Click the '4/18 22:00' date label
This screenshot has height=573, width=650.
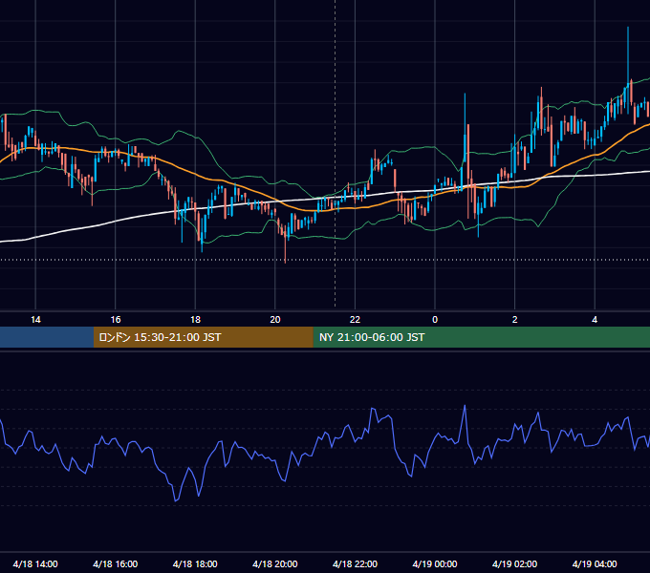point(356,563)
